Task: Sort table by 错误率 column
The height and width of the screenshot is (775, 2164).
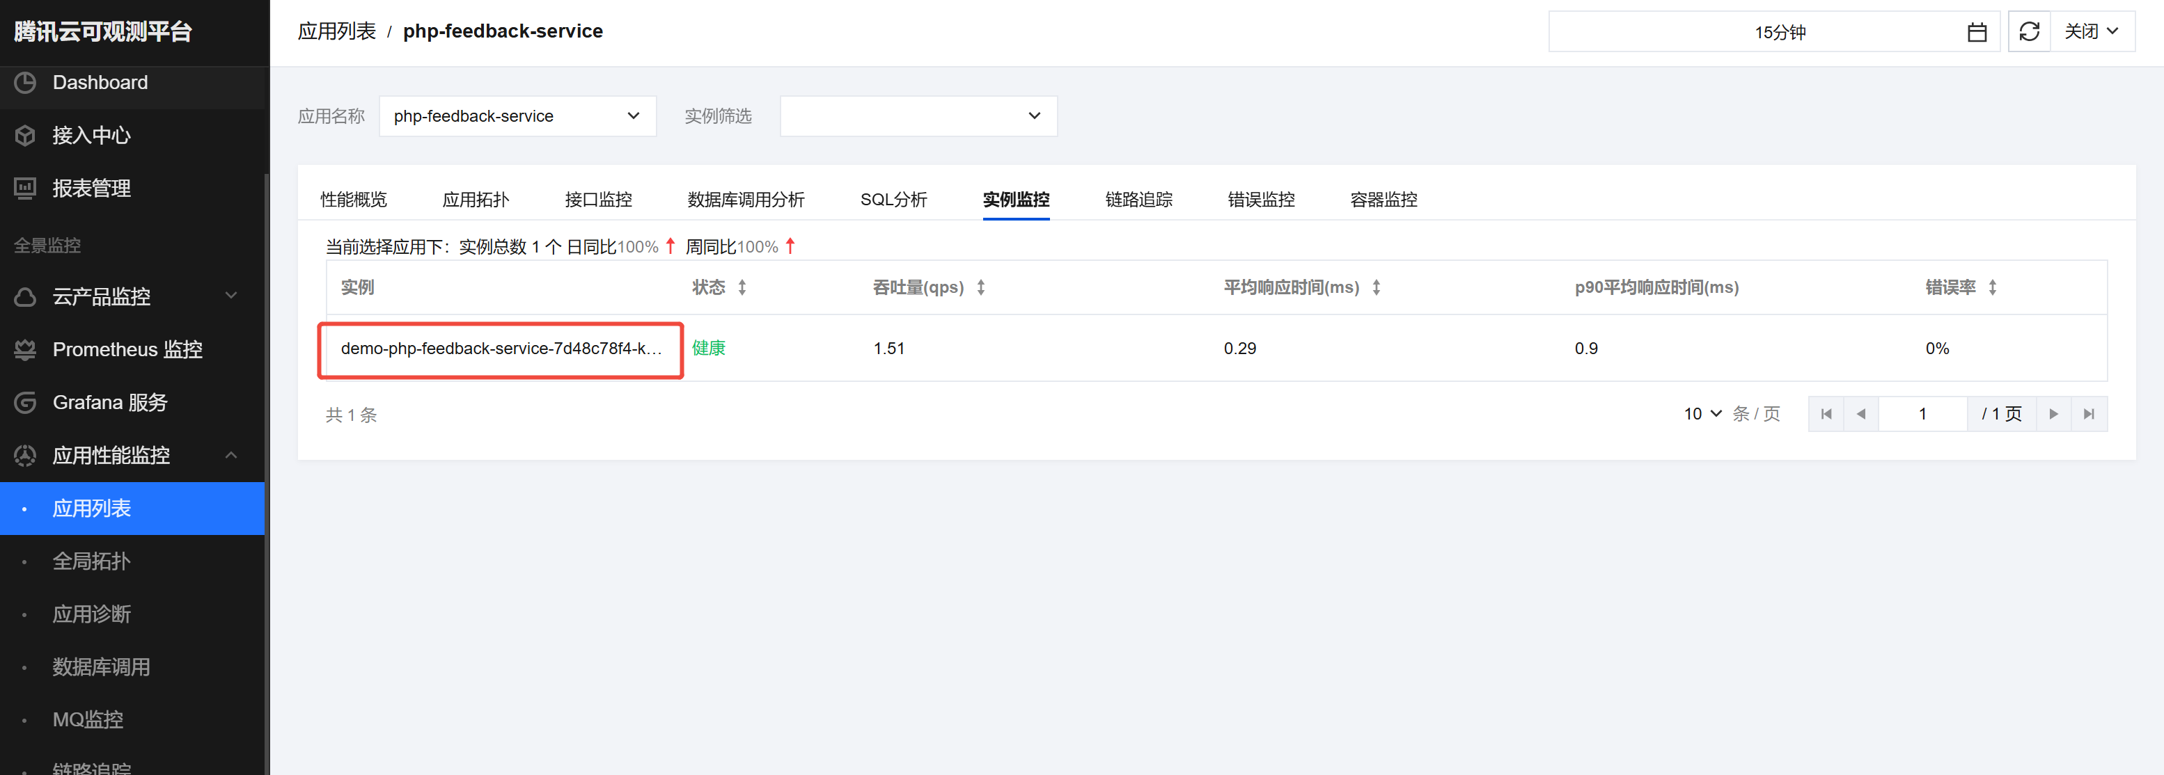Action: click(1992, 287)
